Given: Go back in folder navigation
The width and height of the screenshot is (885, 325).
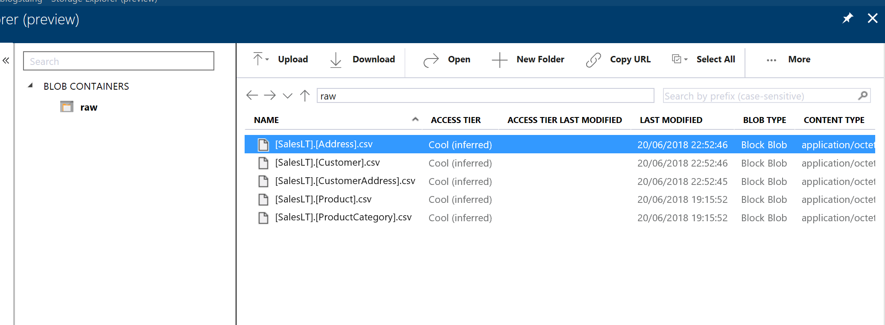Looking at the screenshot, I should tap(252, 95).
